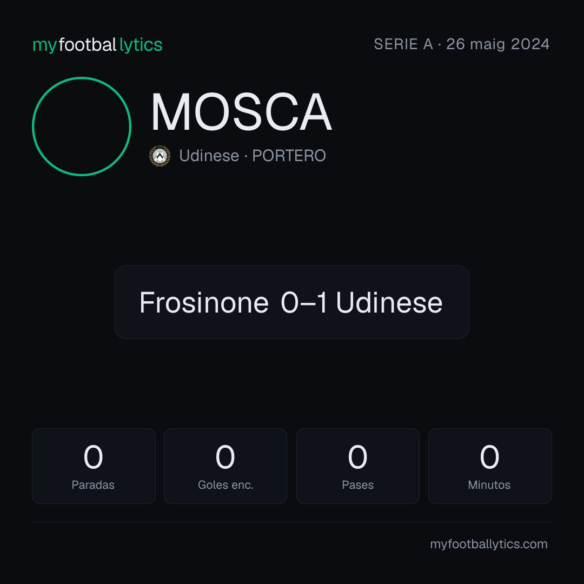Click the SERIE A date label
Viewport: 584px width, 584px height.
[x=461, y=44]
